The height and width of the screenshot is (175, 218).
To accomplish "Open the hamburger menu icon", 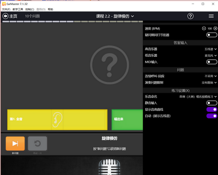I will (x=211, y=16).
